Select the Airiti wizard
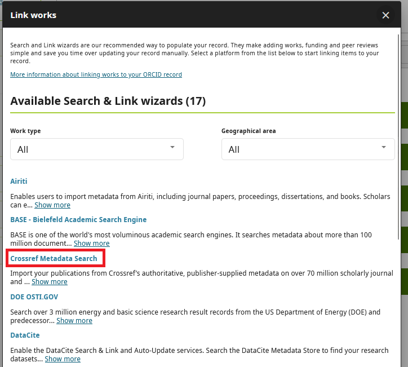This screenshot has width=408, height=367. tap(19, 181)
